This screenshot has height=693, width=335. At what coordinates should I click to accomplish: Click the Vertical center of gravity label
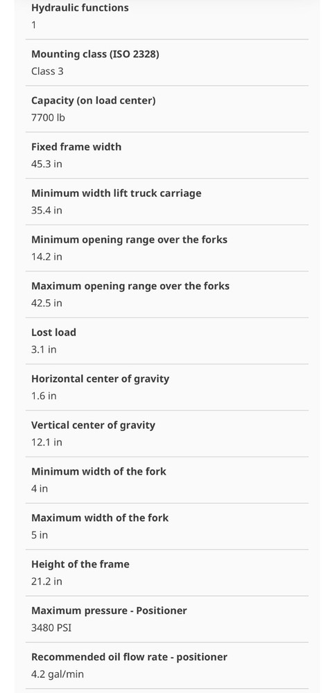pos(93,426)
